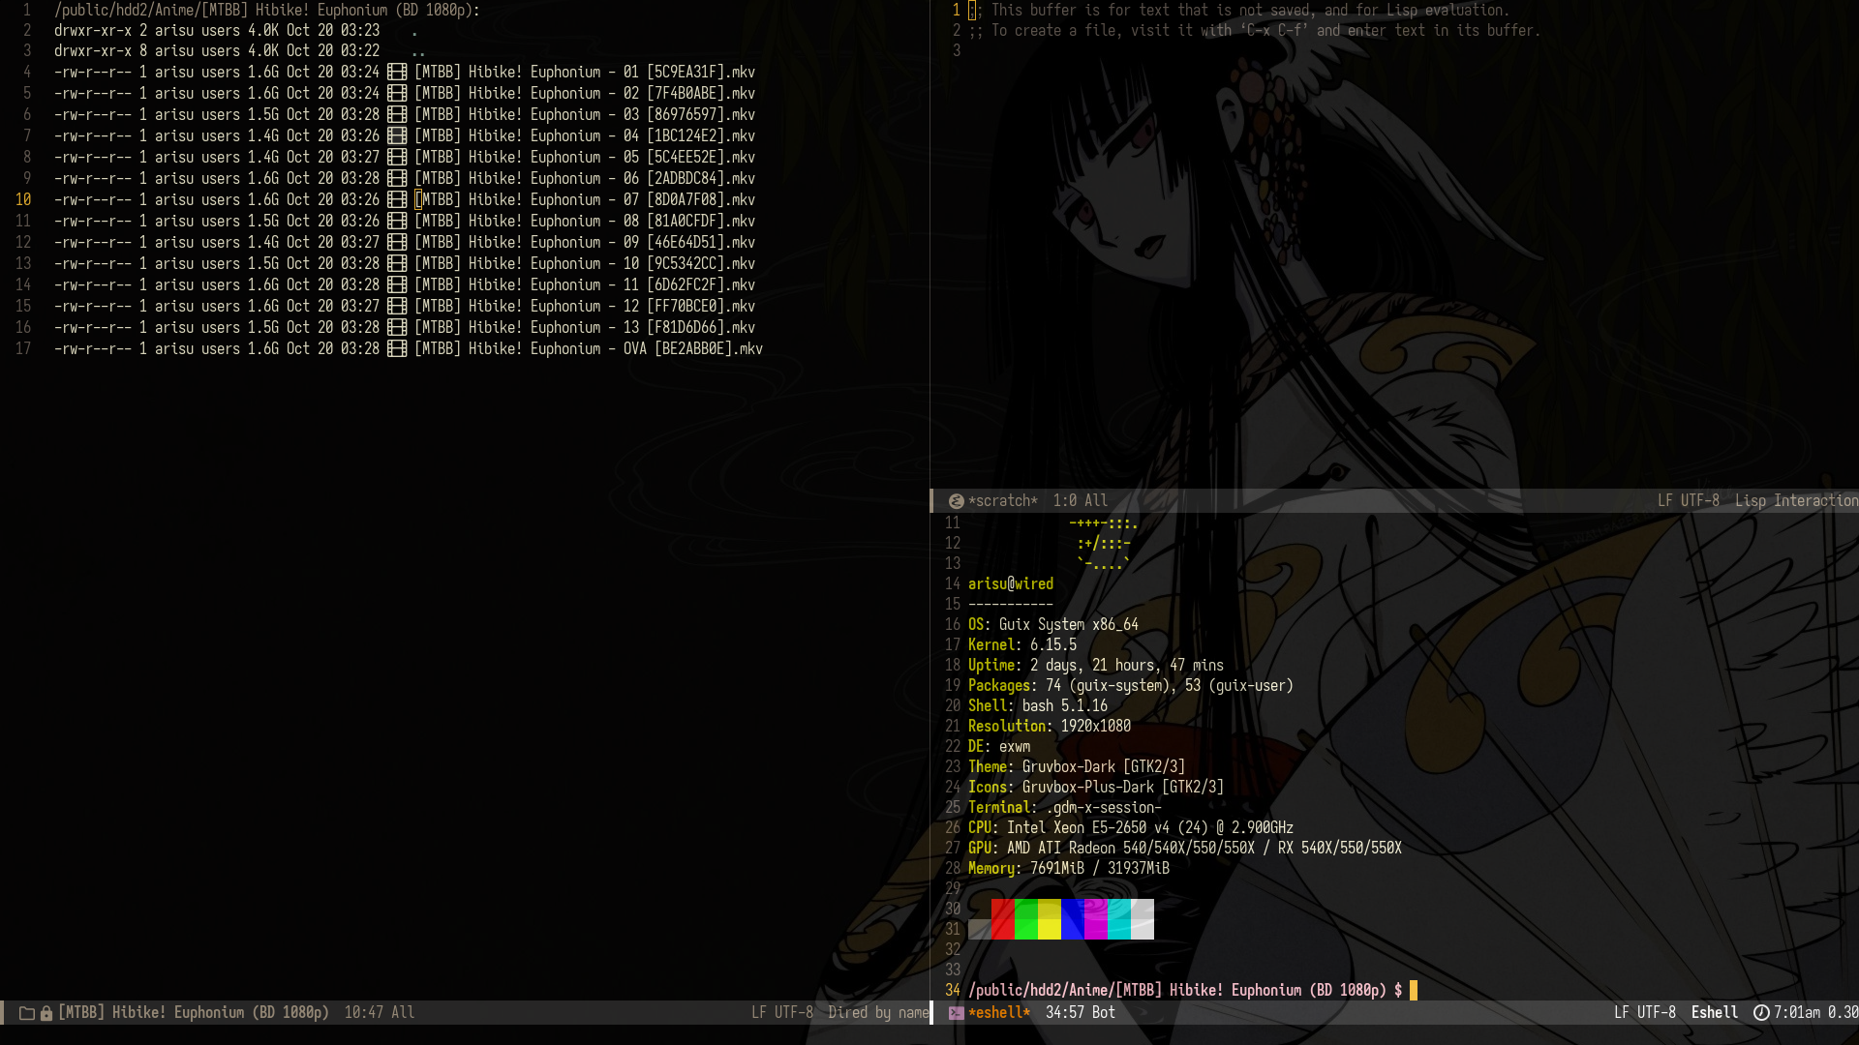
Task: Open Euphonium episode 10 mkv file
Action: (x=584, y=264)
